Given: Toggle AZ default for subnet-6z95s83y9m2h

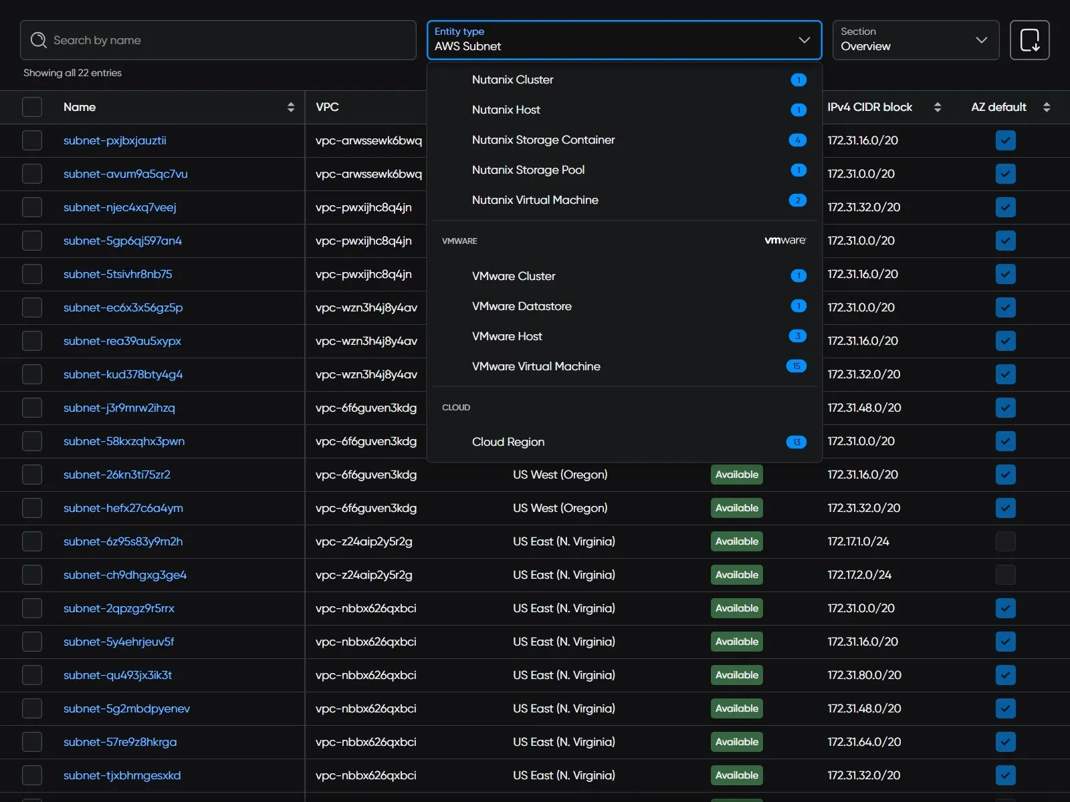Looking at the screenshot, I should coord(1006,541).
